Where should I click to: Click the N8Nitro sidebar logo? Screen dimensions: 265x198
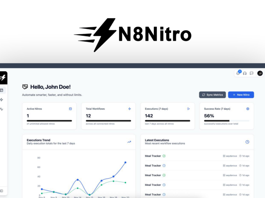3,78
